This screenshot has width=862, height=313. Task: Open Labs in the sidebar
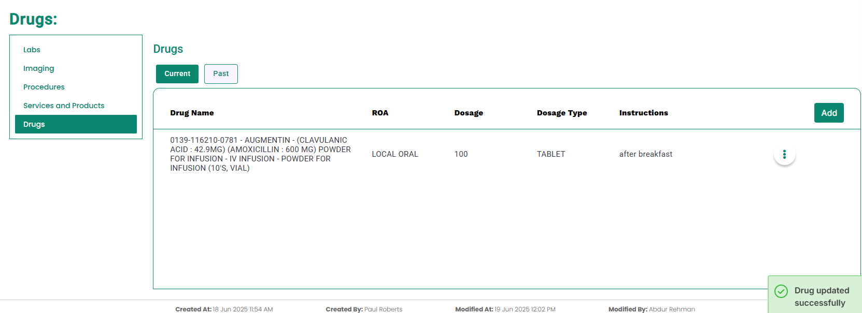coord(32,50)
